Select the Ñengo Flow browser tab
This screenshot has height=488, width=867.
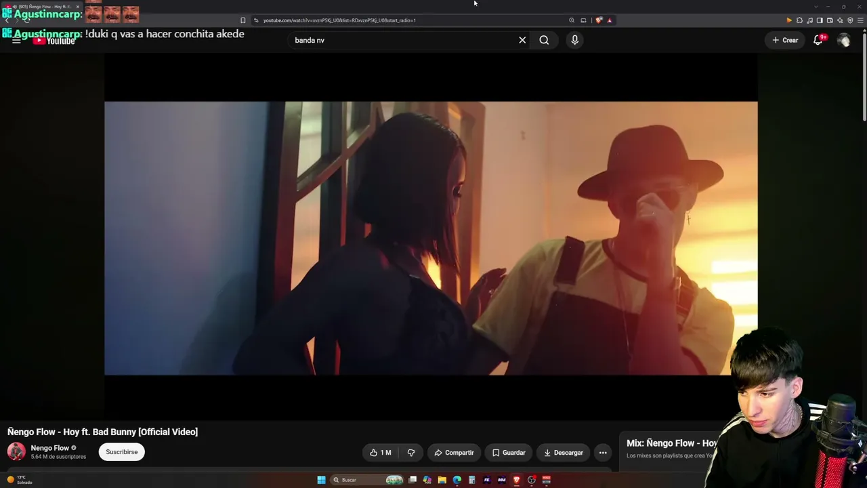click(42, 7)
